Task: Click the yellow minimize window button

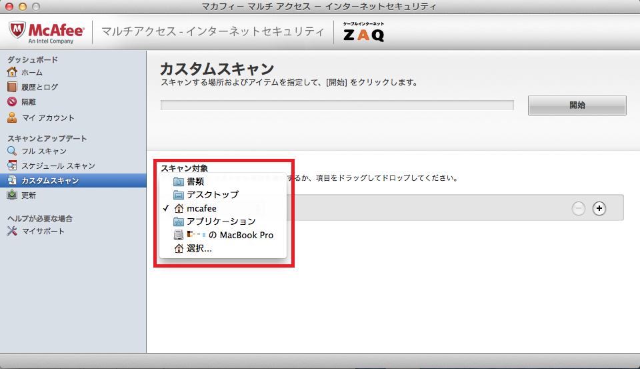Action: (x=23, y=7)
